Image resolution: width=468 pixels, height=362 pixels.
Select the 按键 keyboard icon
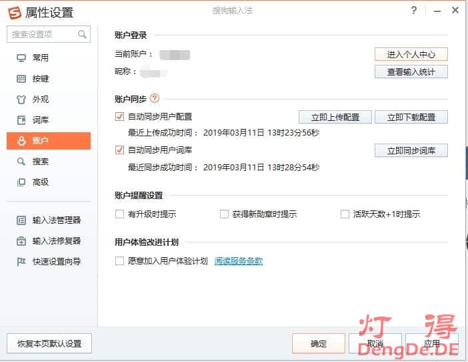click(x=21, y=79)
